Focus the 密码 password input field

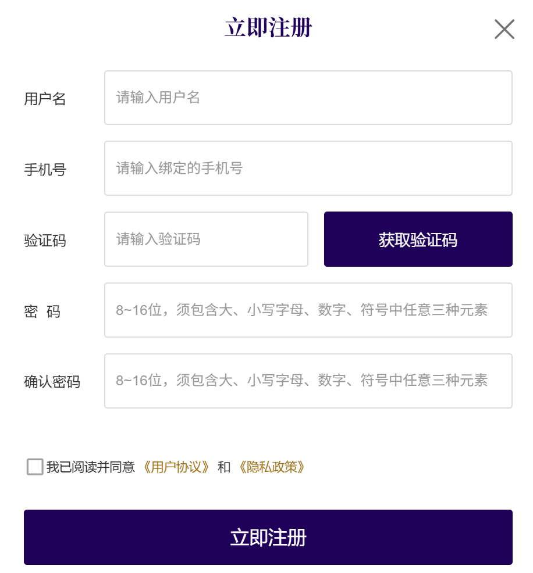[x=308, y=310]
